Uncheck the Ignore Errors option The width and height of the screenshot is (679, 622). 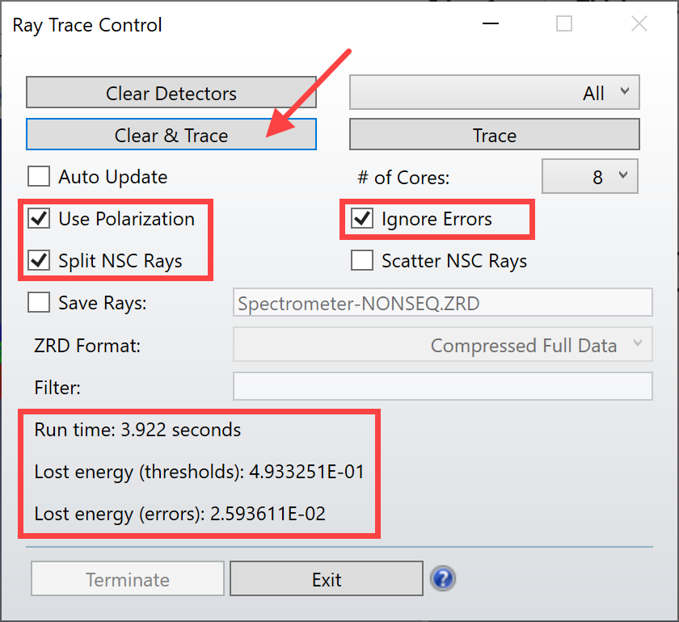pos(362,218)
